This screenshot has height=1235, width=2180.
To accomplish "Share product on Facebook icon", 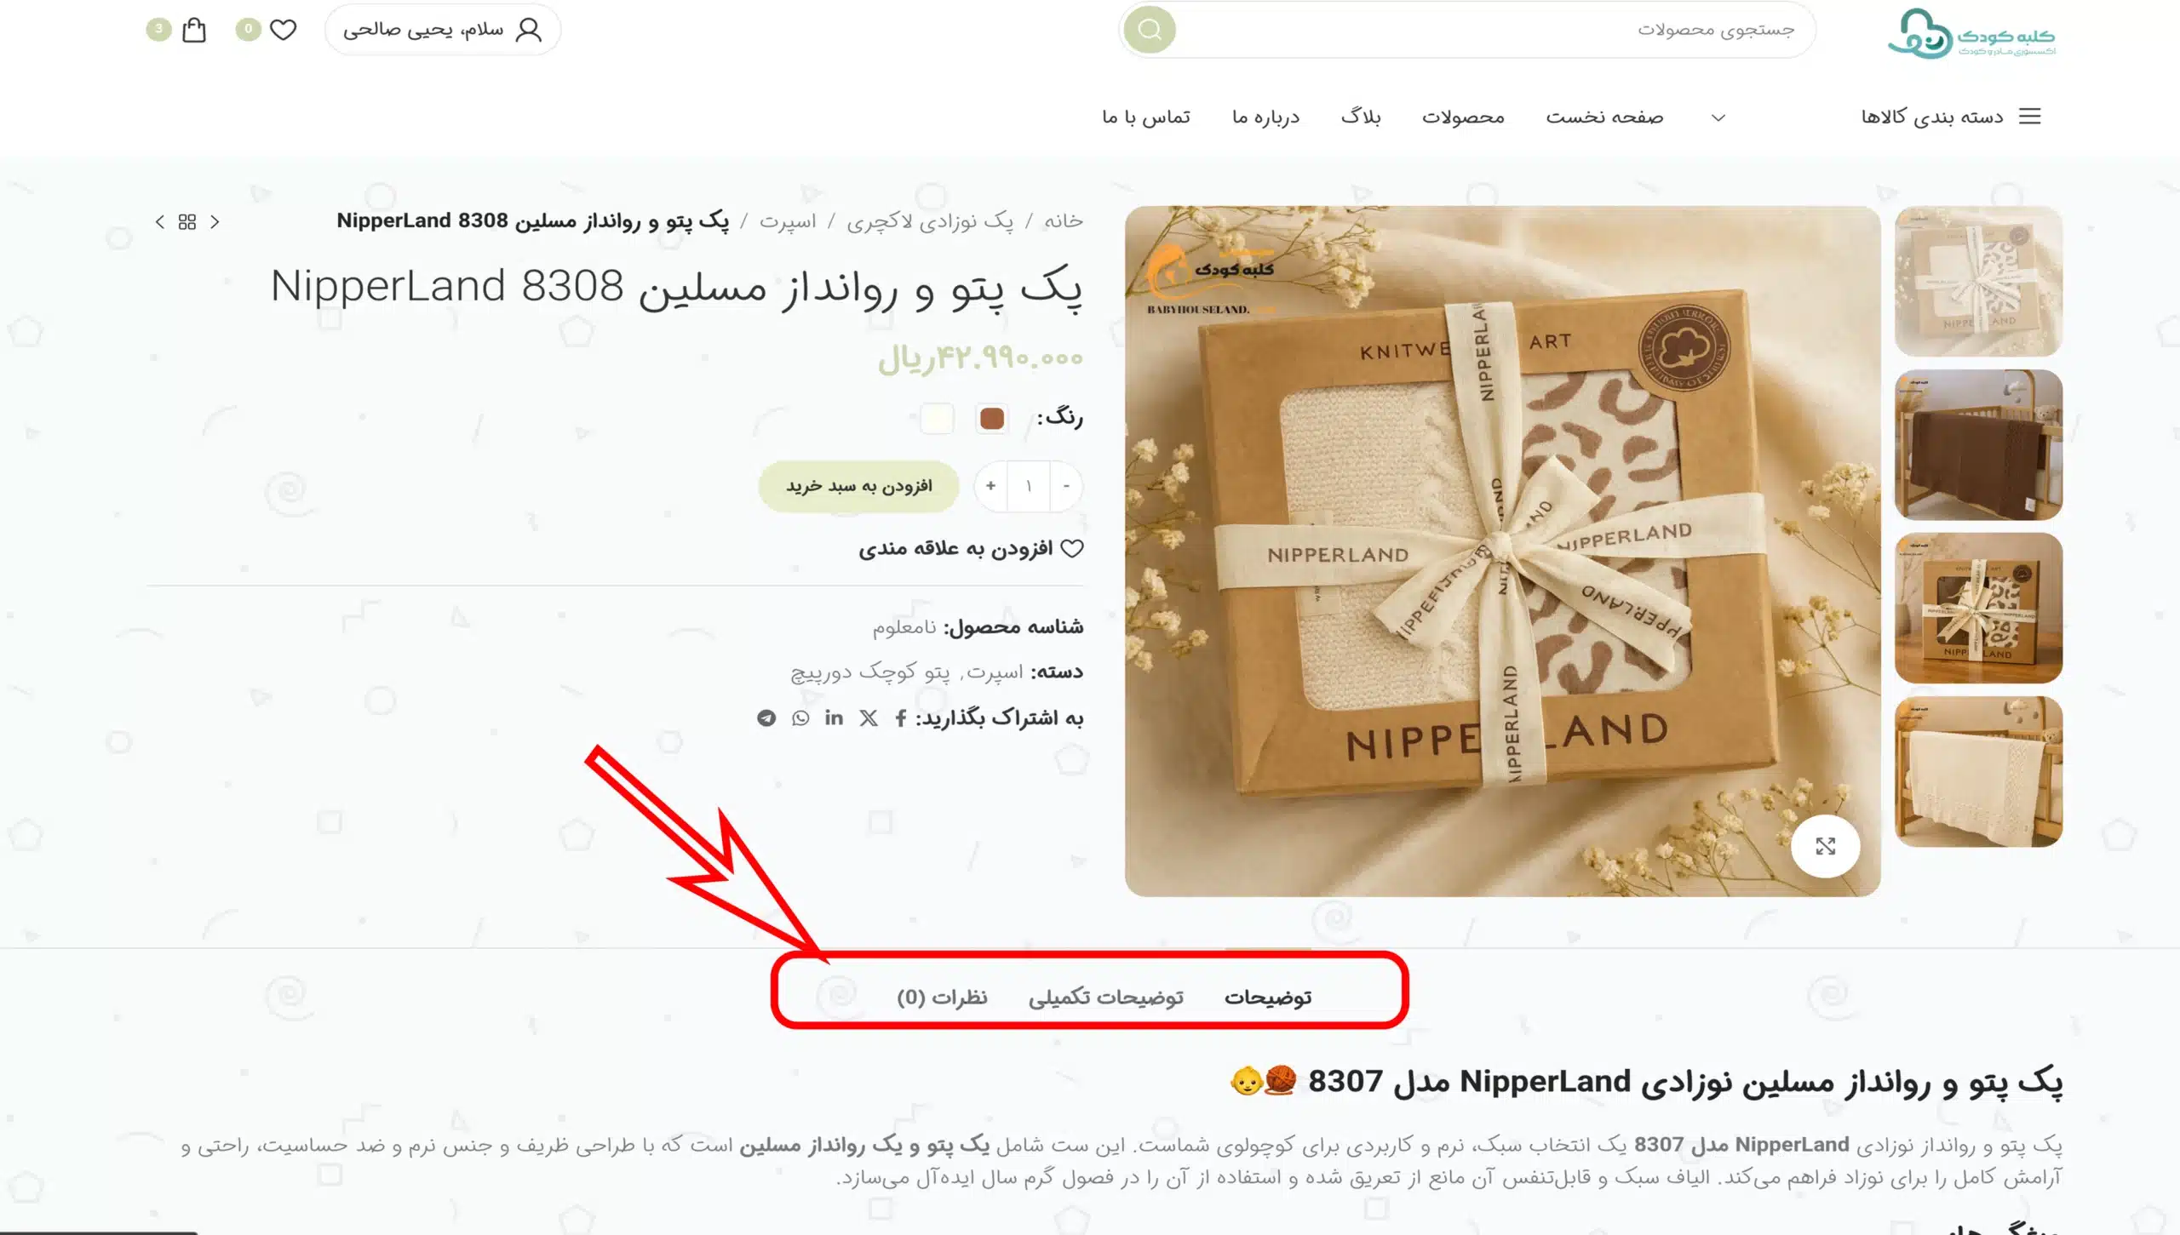I will (900, 718).
